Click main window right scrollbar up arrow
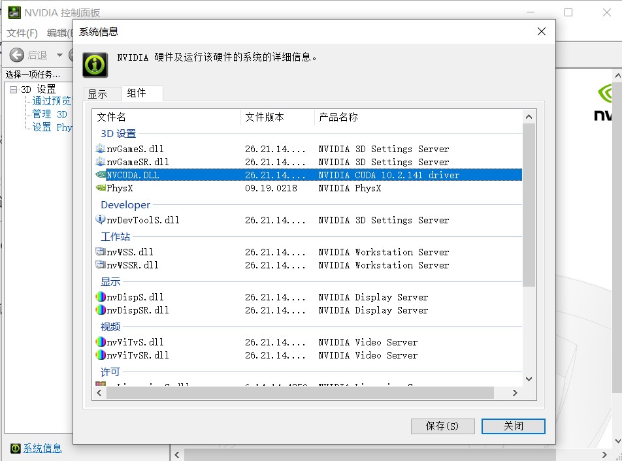Screen dimensions: 622x461 617,75
